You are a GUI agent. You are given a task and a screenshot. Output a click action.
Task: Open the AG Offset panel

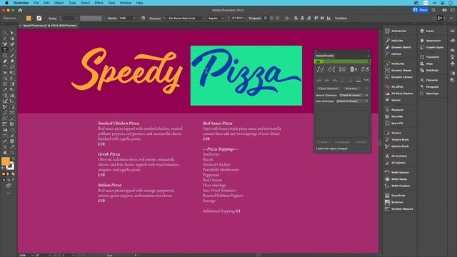(x=394, y=87)
